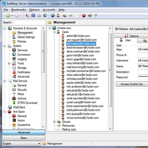Open the Help menu
Viewport: 148px width, 148px height.
[61, 10]
